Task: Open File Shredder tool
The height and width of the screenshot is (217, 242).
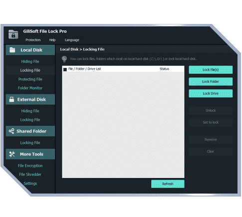Action: coord(30,175)
